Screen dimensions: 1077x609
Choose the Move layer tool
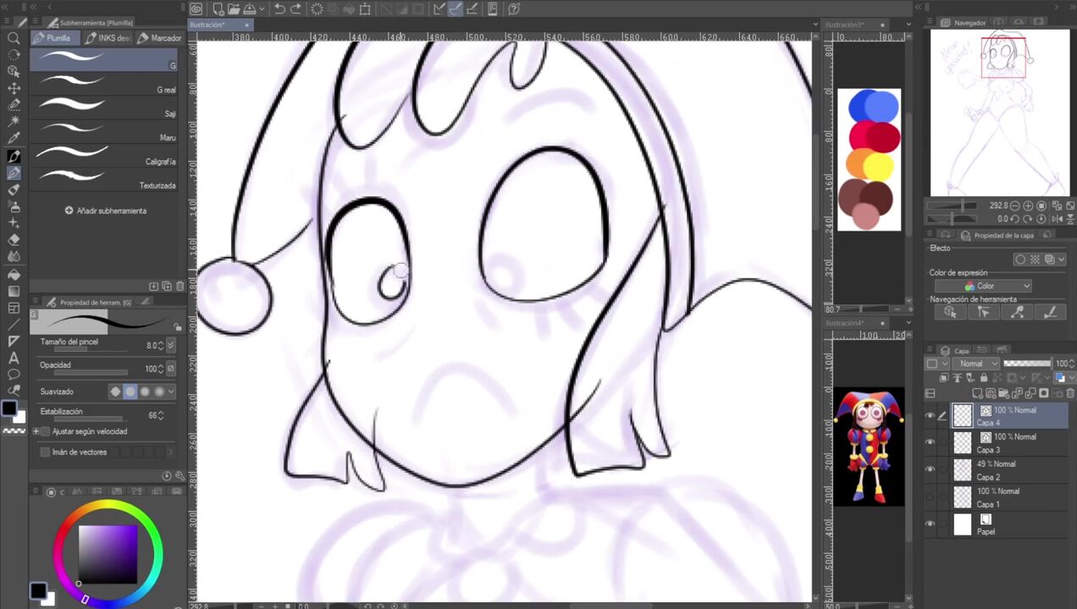(14, 88)
